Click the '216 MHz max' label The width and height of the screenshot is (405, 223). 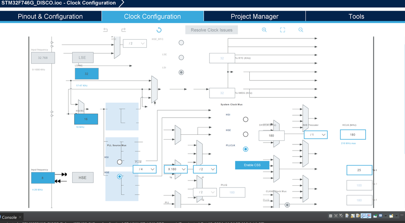[348, 143]
